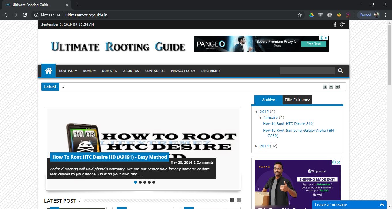Open the Shiprocket ad image
Image resolution: width=392 pixels, height=209 pixels.
pyautogui.click(x=298, y=184)
